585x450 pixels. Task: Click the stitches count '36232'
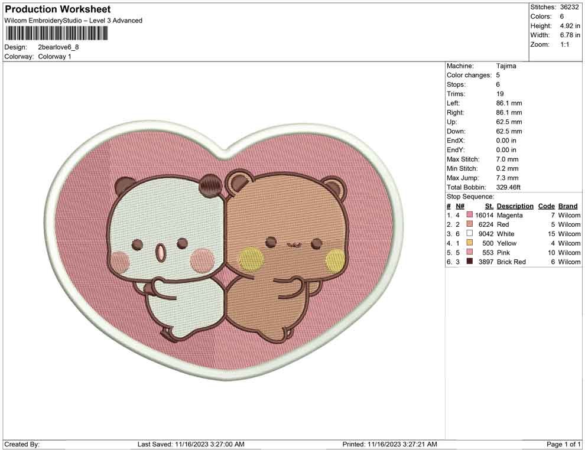point(569,7)
